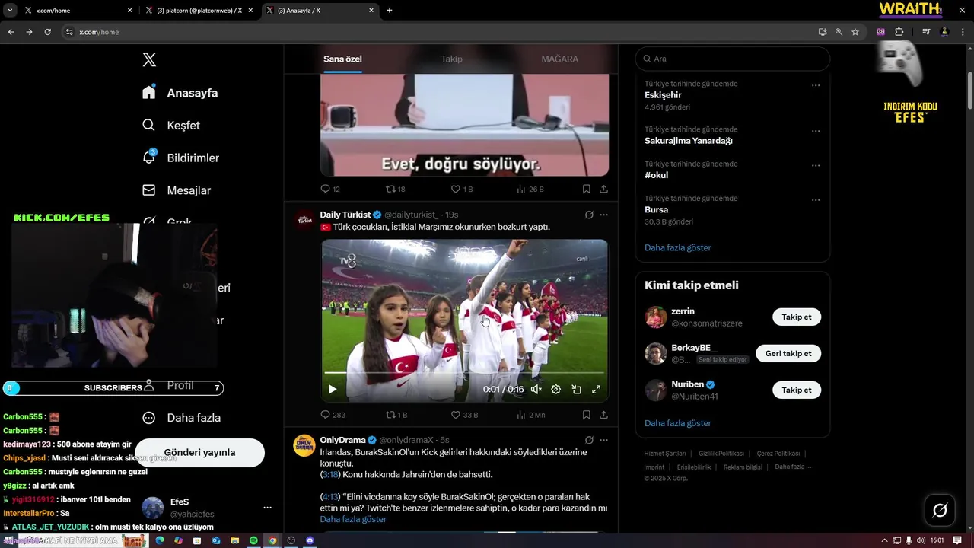Repost the Daily Türkist post
Viewport: 974px width, 548px height.
pyautogui.click(x=391, y=415)
